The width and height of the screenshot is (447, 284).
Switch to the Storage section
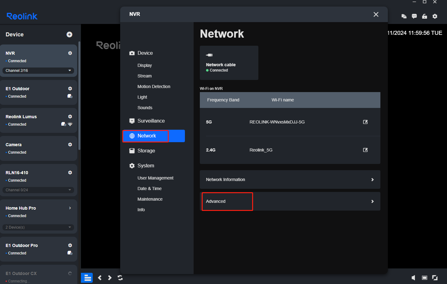pyautogui.click(x=146, y=151)
